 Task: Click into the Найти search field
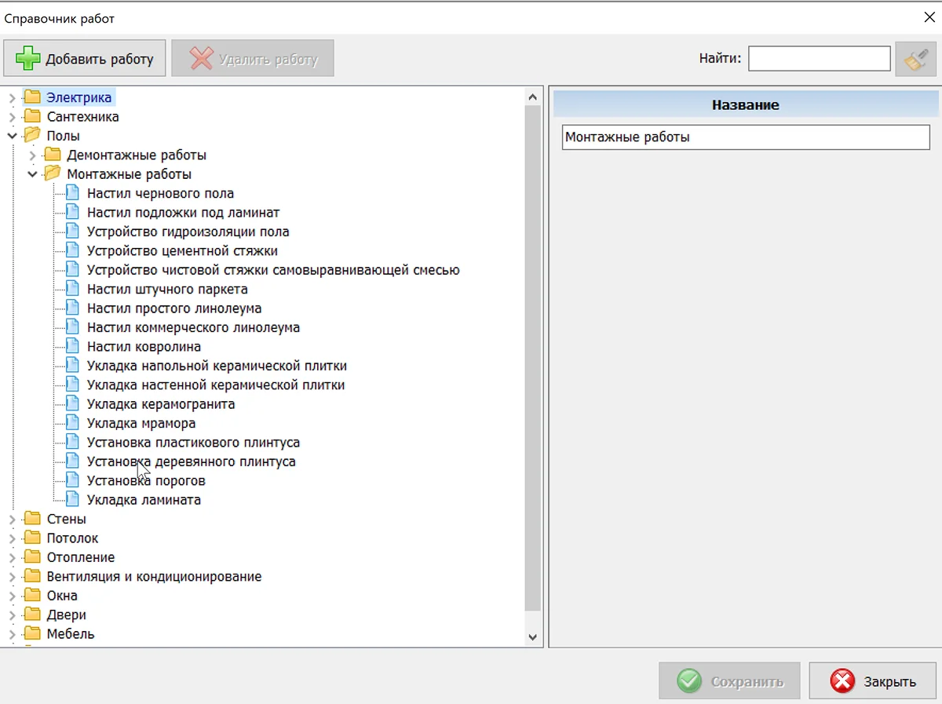click(x=819, y=59)
